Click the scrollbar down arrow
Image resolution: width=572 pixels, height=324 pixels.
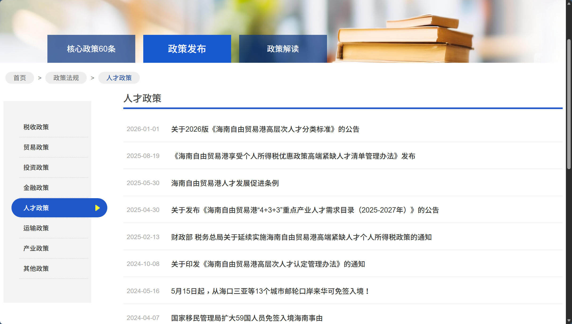pyautogui.click(x=569, y=320)
